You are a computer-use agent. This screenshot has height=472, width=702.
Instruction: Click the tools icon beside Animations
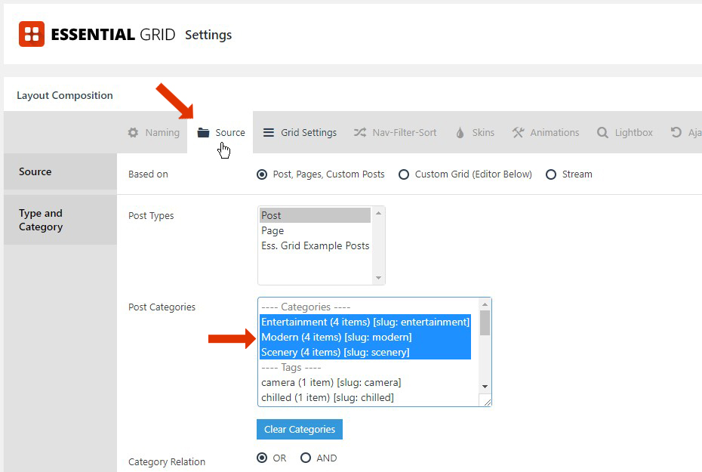(x=518, y=133)
